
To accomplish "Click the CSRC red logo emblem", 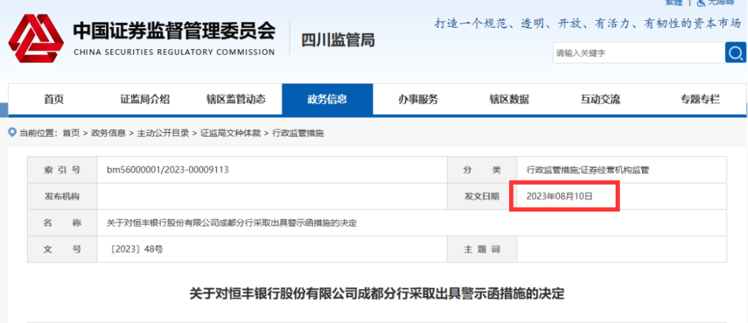I will point(36,39).
